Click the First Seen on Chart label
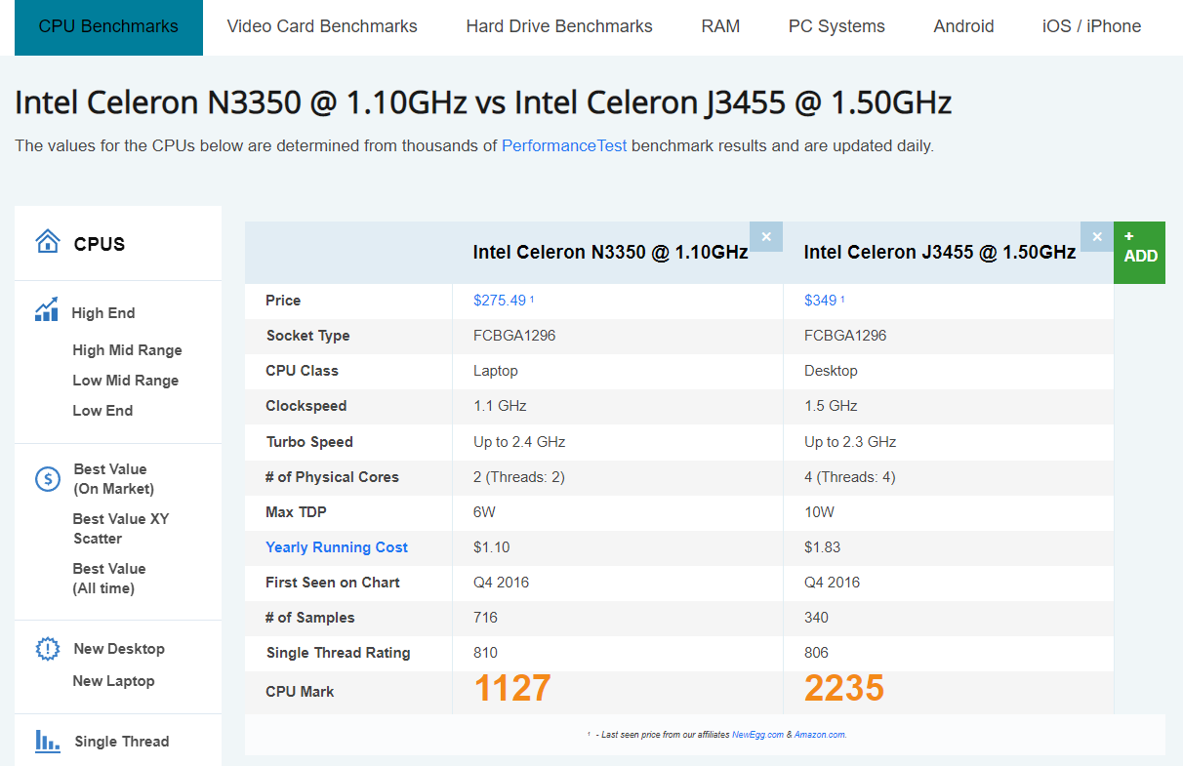 coord(333,583)
